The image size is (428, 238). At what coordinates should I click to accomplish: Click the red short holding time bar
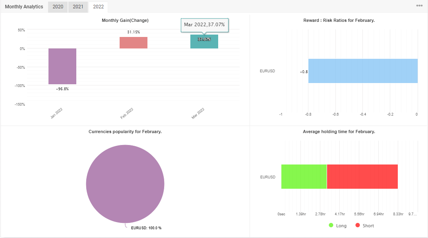click(362, 176)
